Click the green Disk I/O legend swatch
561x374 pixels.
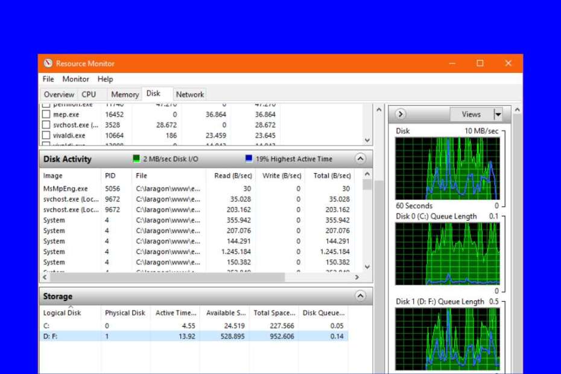(137, 159)
